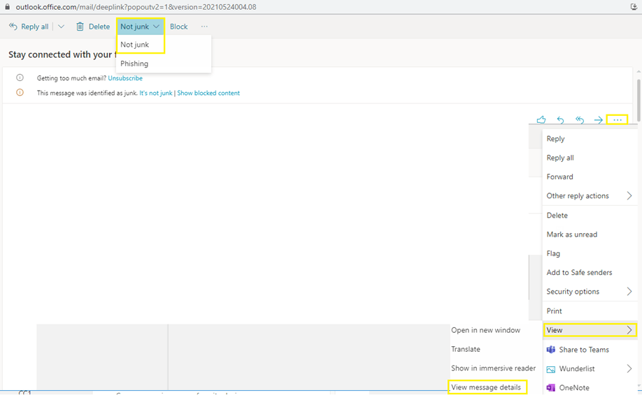
Task: Click the orange info icon beside junk notice
Action: coord(20,93)
